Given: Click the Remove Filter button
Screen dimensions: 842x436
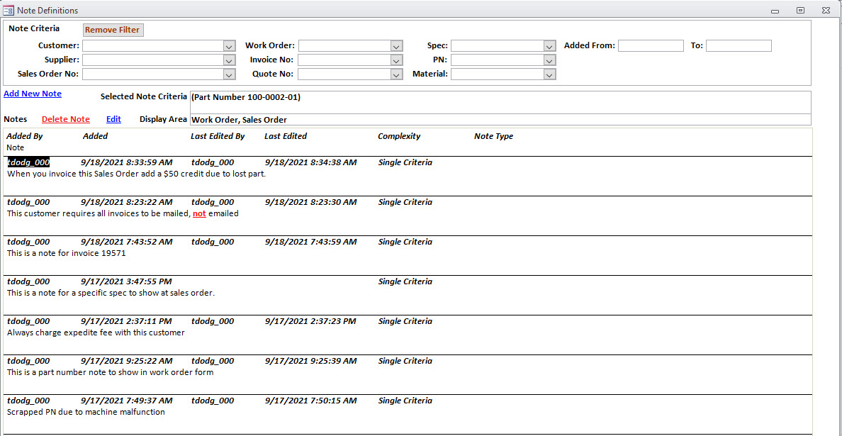Looking at the screenshot, I should coord(112,30).
